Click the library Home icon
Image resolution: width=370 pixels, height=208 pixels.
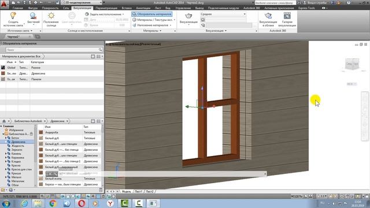click(4, 121)
